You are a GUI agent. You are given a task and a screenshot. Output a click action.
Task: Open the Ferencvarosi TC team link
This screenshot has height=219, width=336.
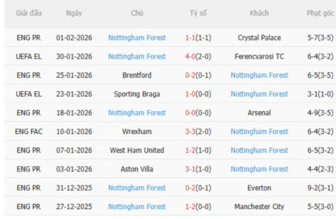(x=259, y=56)
